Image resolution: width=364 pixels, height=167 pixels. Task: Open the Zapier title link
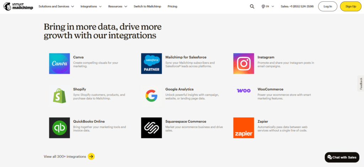[263, 121]
